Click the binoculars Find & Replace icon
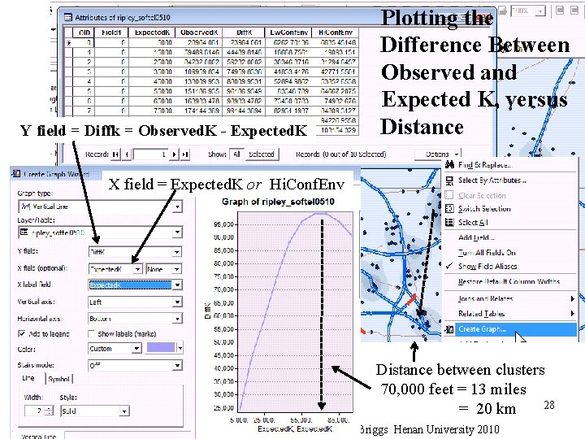Image resolution: width=585 pixels, height=439 pixels. 449,164
